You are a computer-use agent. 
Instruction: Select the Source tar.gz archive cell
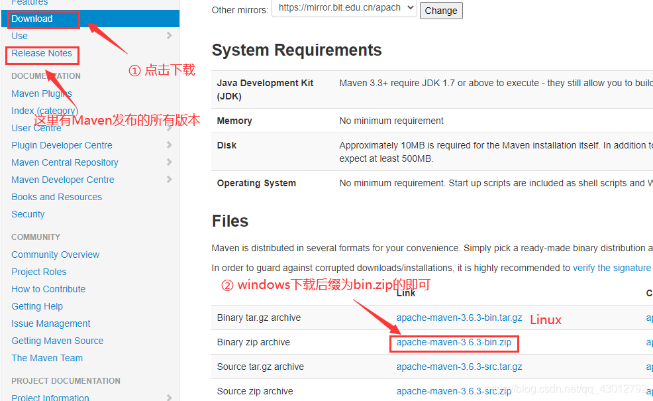tap(260, 367)
